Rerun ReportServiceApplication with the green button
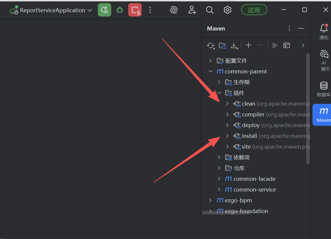Screen dimensions: 331x239 click(104, 10)
